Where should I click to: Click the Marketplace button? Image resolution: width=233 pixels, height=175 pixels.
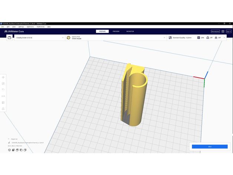[x=215, y=32]
